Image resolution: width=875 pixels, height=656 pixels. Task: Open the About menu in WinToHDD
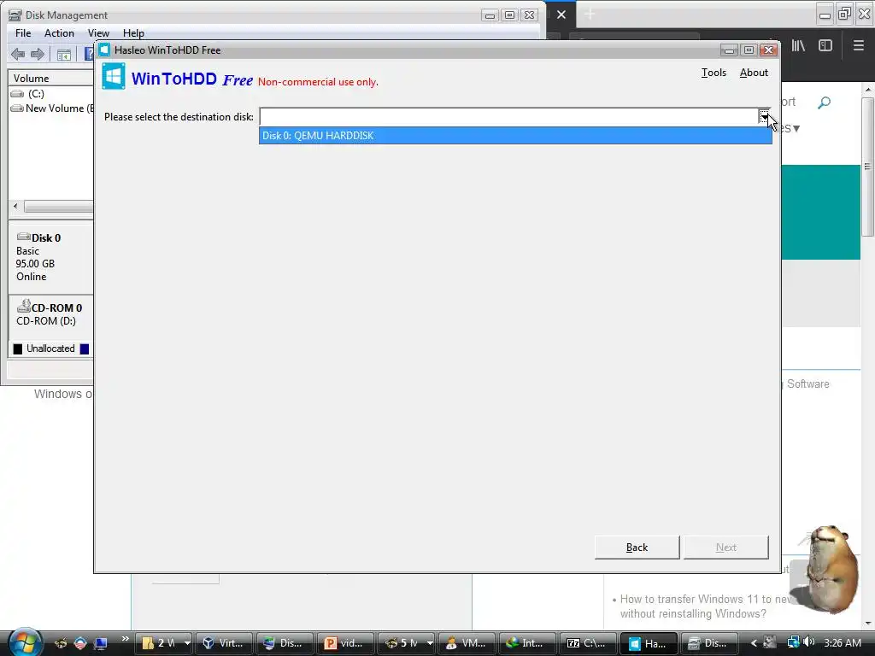pyautogui.click(x=754, y=73)
